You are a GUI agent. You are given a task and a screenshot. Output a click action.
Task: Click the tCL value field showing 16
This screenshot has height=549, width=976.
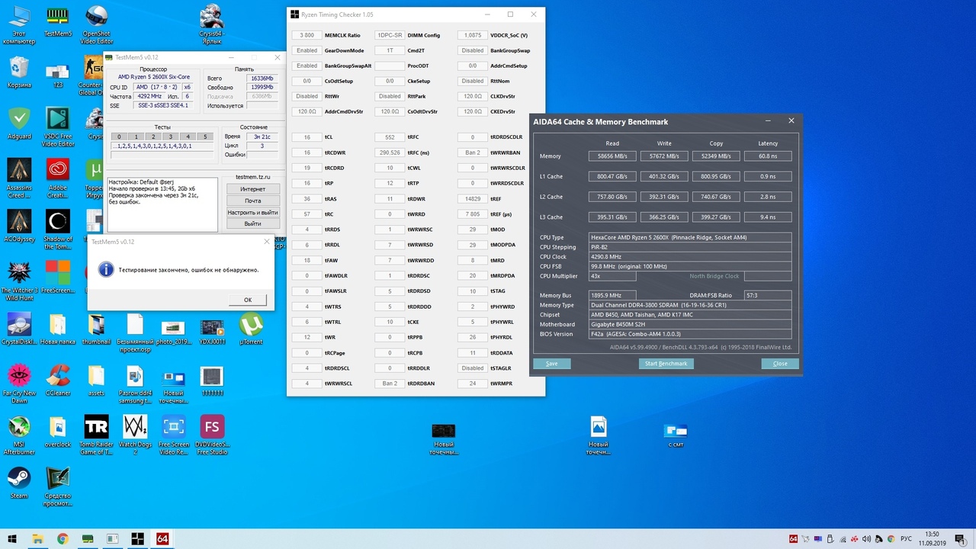tap(307, 137)
